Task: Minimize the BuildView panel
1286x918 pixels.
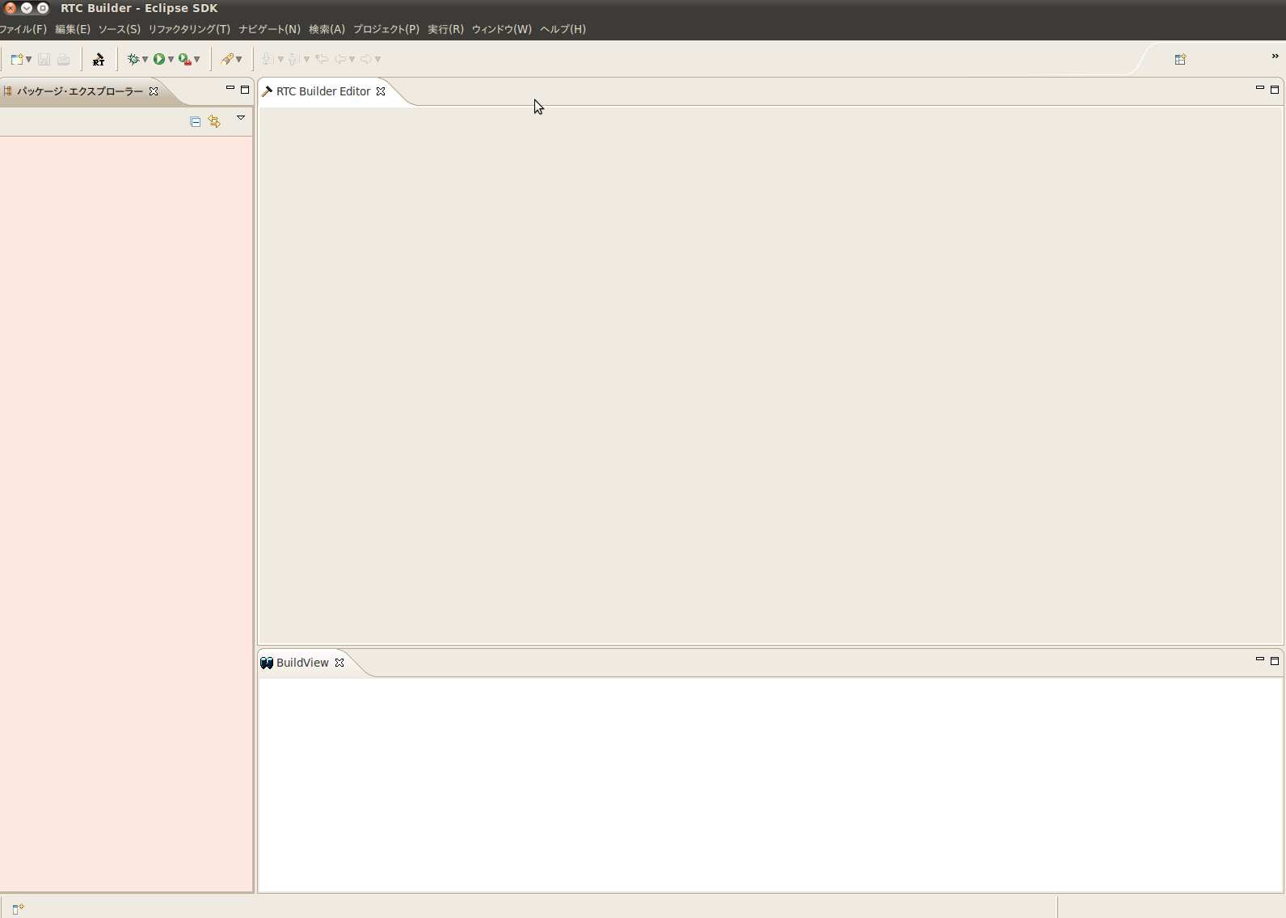Action: tap(1260, 659)
